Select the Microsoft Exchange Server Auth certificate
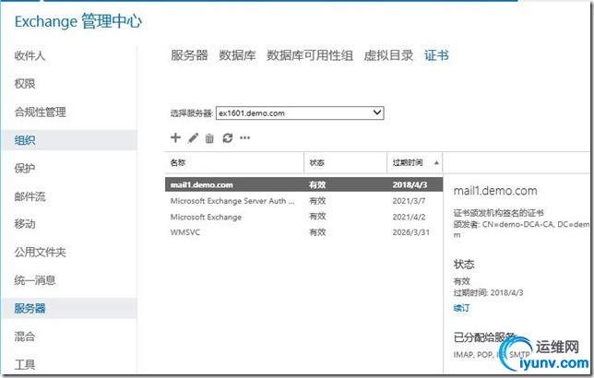This screenshot has height=378, width=594. coord(231,201)
